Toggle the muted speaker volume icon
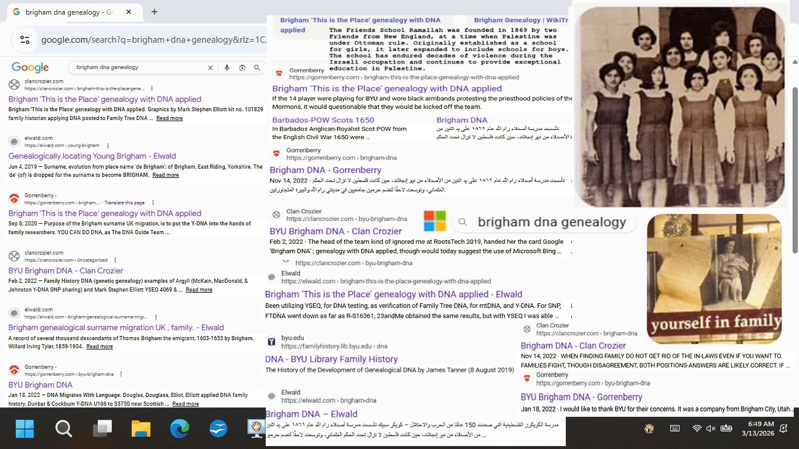Viewport: 799px width, 449px height. [x=711, y=429]
